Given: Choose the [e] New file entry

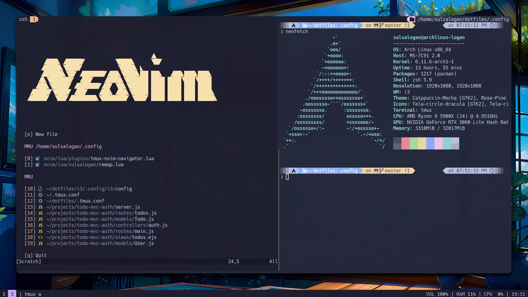Looking at the screenshot, I should click(x=41, y=134).
